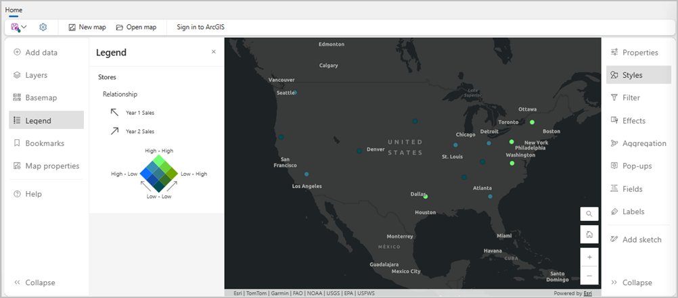Click the Relationship legend heading

pos(120,94)
